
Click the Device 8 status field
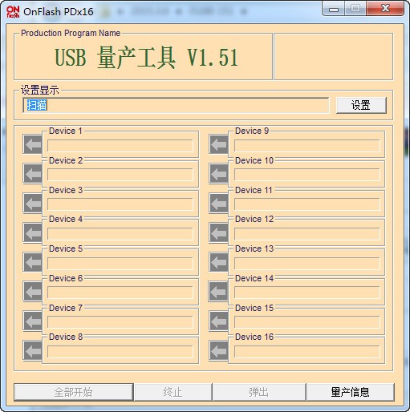pyautogui.click(x=120, y=352)
